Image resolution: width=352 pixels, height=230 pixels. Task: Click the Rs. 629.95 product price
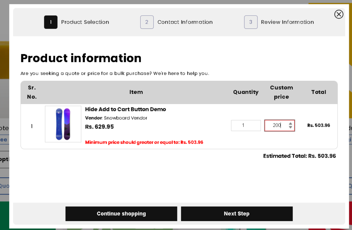99,127
